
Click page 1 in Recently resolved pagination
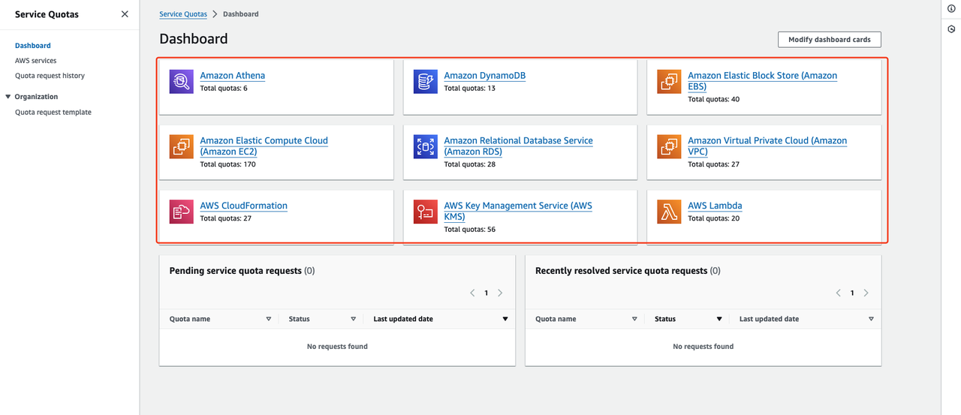(x=852, y=293)
